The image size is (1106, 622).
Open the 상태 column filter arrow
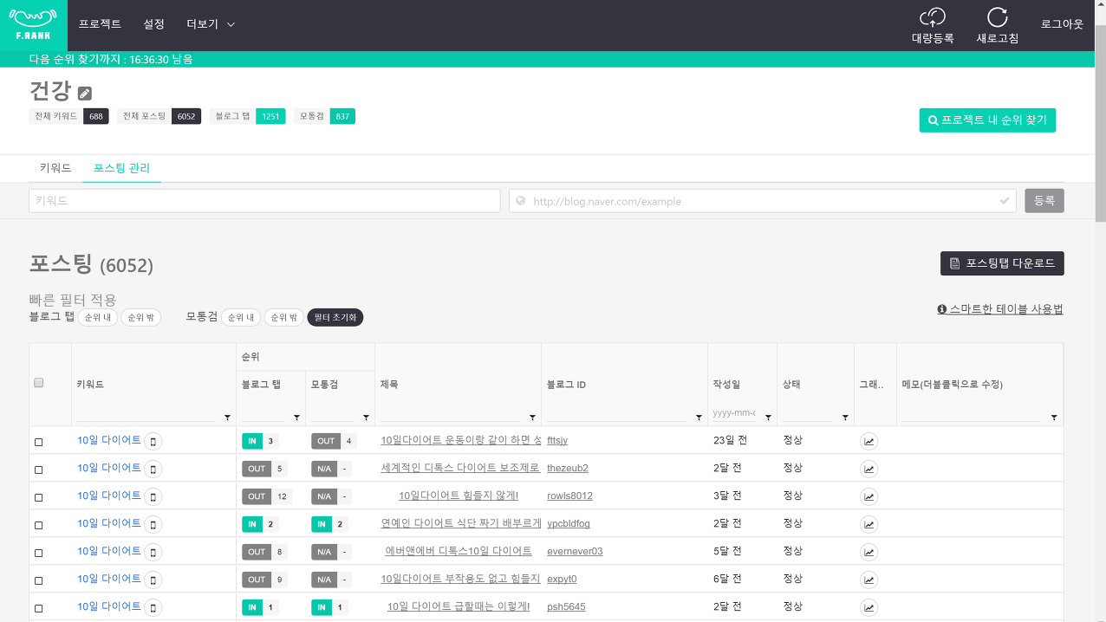(845, 418)
